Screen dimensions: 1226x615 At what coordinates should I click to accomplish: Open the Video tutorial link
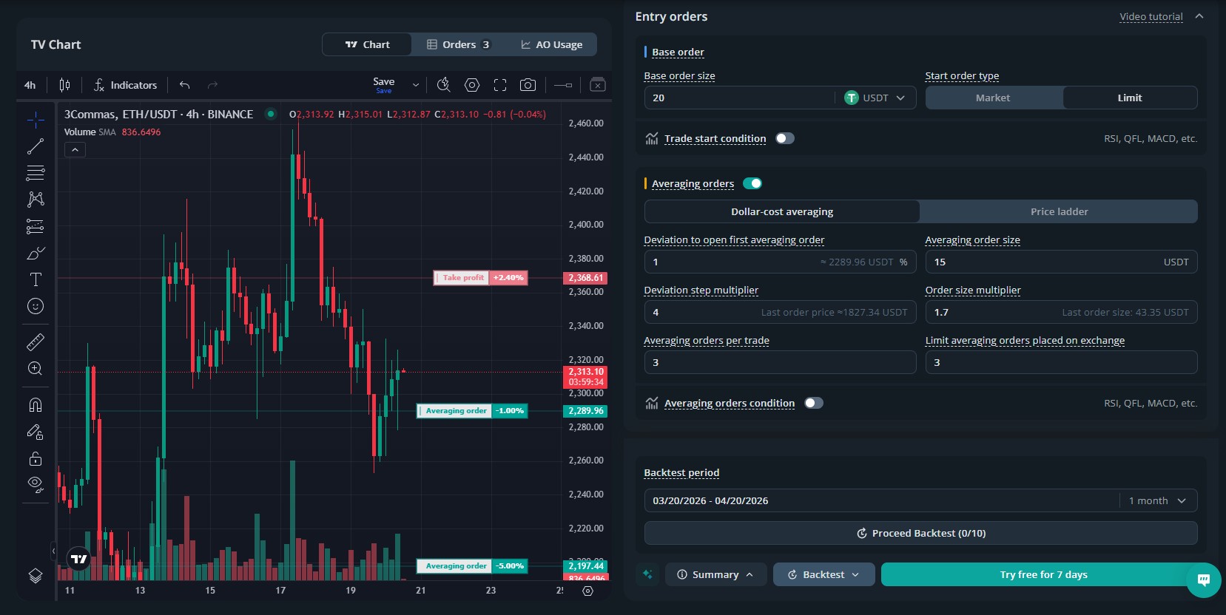(x=1151, y=16)
